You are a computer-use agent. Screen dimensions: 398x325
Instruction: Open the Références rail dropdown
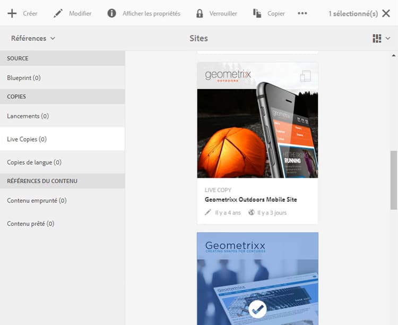(x=33, y=38)
